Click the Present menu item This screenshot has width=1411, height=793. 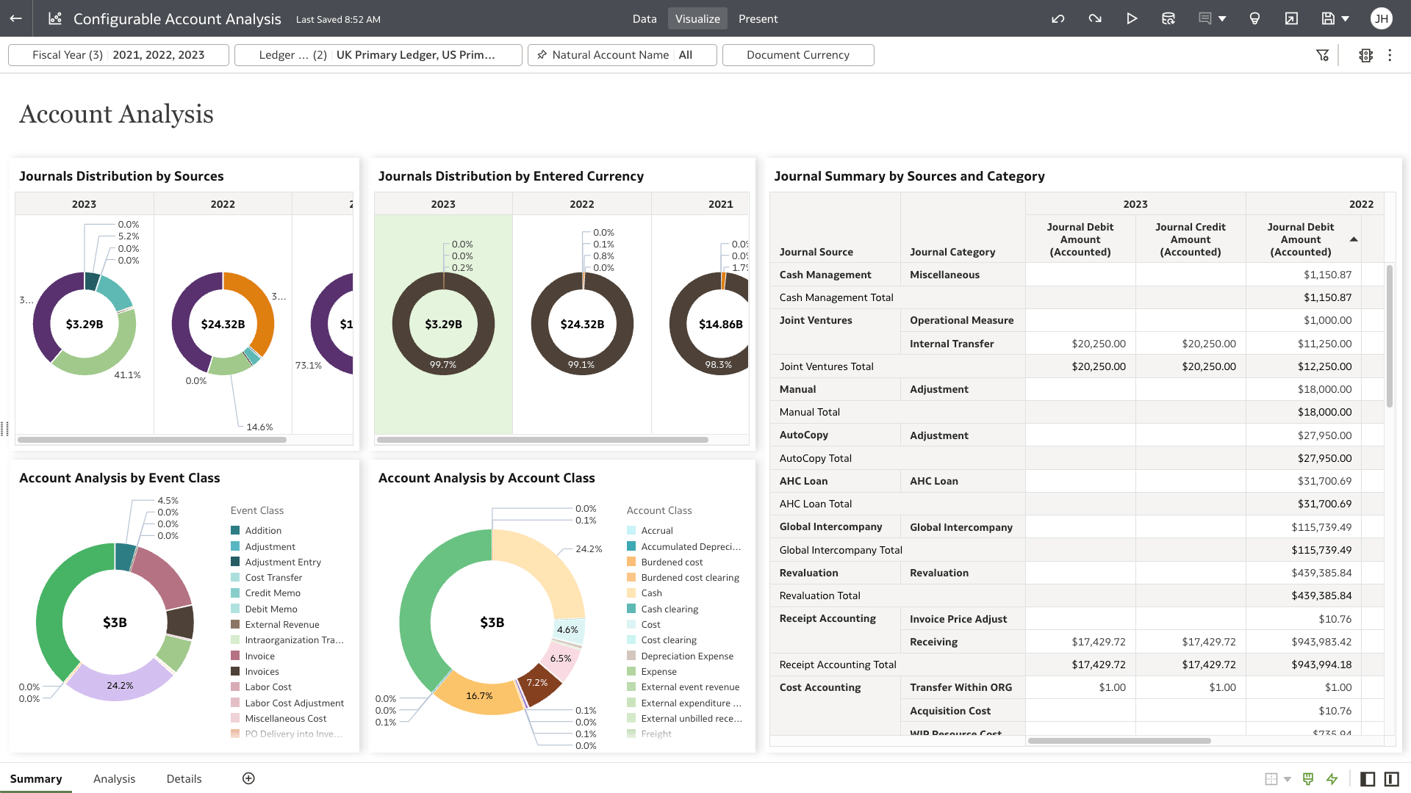pyautogui.click(x=758, y=18)
